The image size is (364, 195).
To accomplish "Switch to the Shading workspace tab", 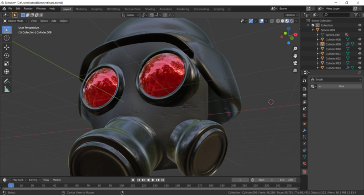I will click(150, 9).
